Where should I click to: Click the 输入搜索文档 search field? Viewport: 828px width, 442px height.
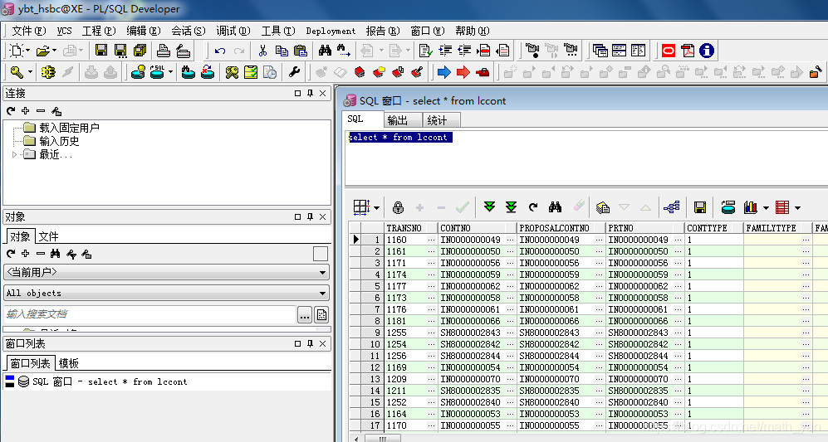pos(150,314)
